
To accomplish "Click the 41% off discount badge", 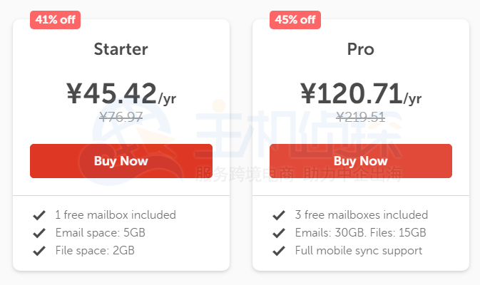I will coord(55,20).
